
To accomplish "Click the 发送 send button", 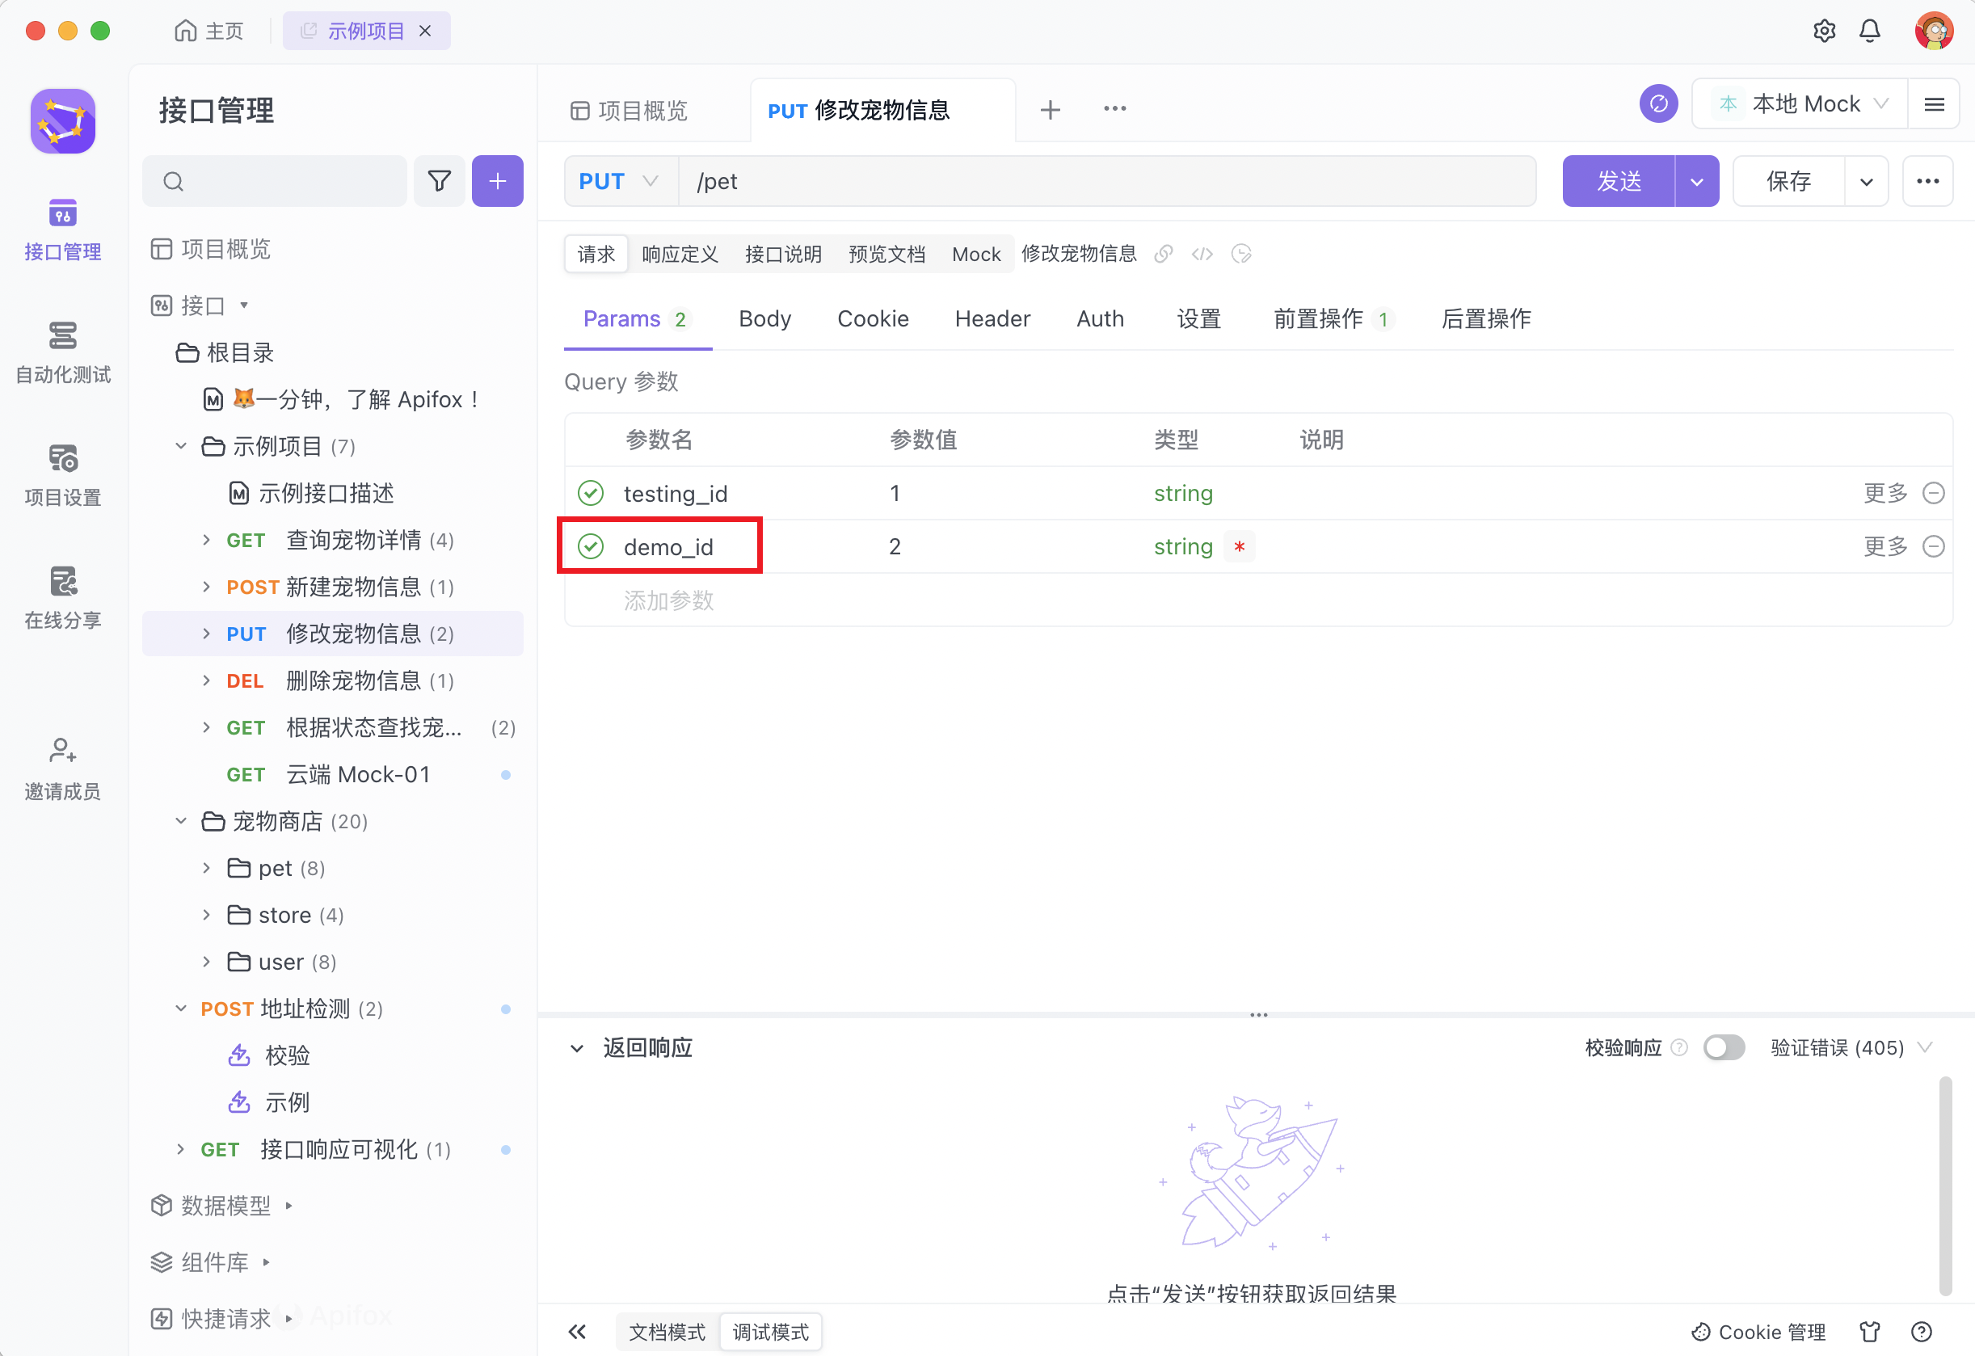I will (1618, 181).
